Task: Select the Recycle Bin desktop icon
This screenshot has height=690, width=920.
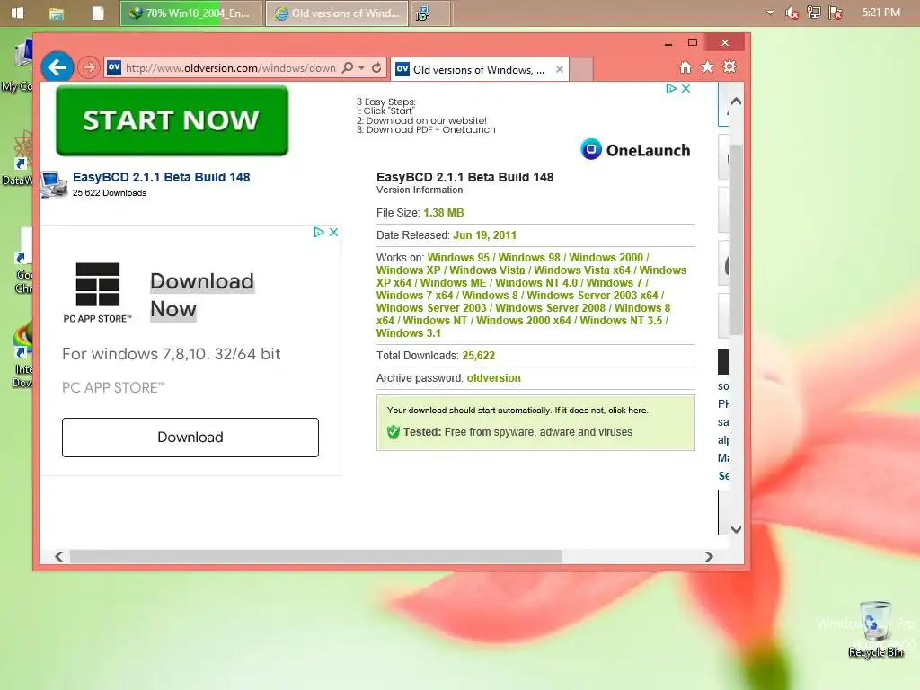Action: coord(875,629)
